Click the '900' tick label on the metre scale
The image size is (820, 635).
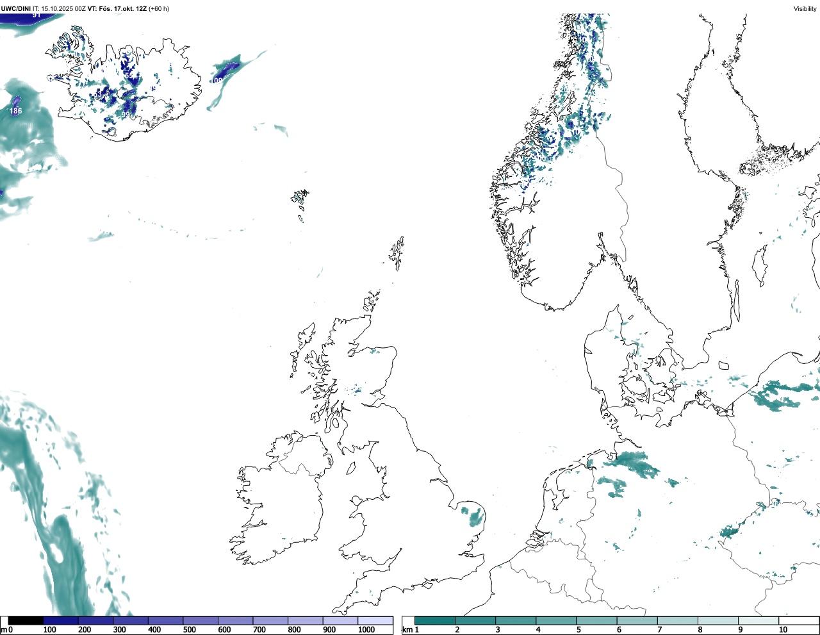tap(329, 629)
